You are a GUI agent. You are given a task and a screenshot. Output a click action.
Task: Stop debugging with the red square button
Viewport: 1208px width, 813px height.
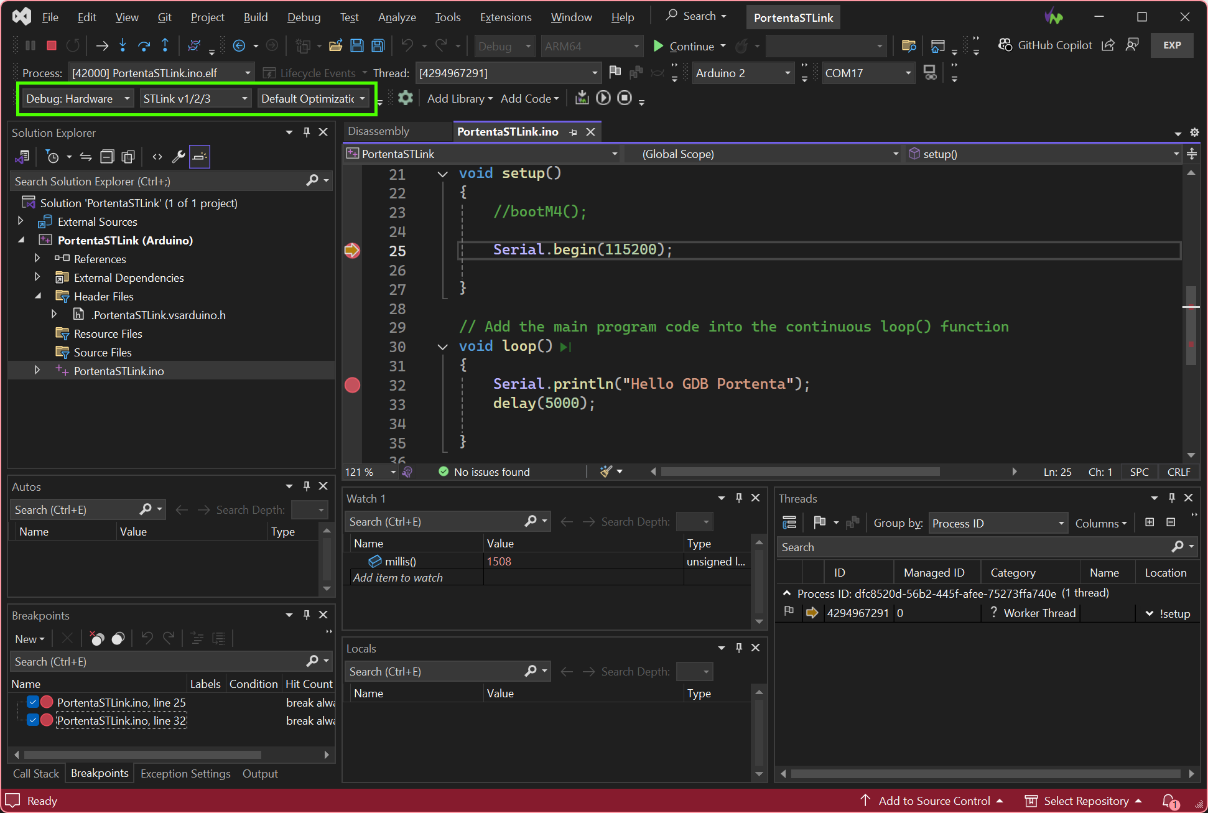[52, 45]
